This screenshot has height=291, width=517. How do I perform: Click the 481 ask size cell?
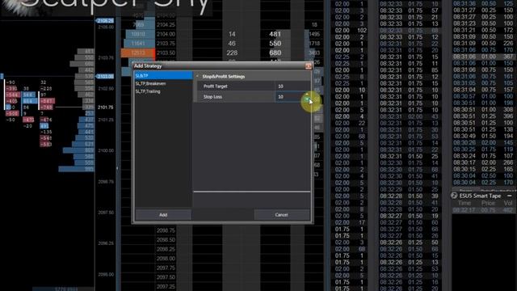pyautogui.click(x=275, y=34)
